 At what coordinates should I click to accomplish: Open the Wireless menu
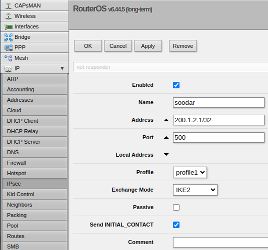(x=34, y=16)
